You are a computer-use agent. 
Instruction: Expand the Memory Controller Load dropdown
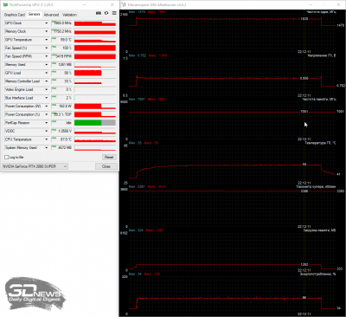(x=46, y=81)
